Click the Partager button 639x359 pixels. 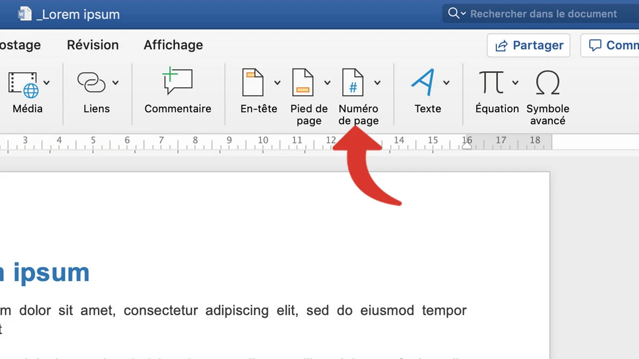tap(529, 46)
